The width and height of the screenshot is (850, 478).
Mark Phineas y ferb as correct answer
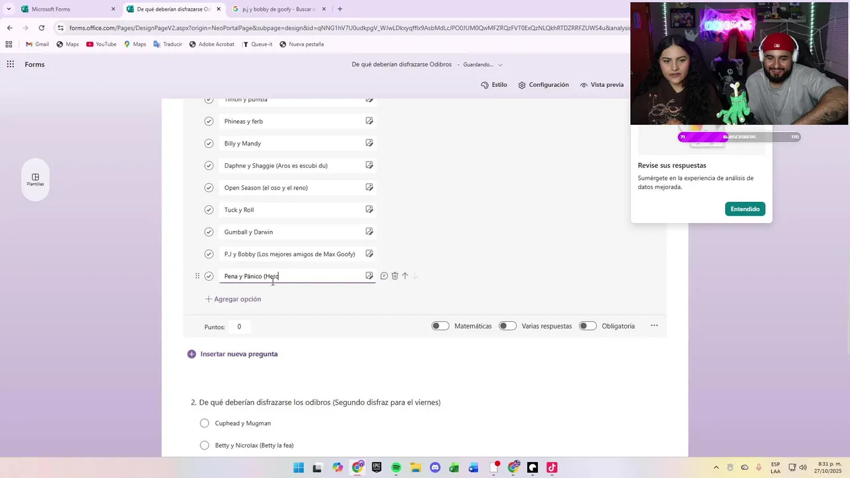coord(209,121)
